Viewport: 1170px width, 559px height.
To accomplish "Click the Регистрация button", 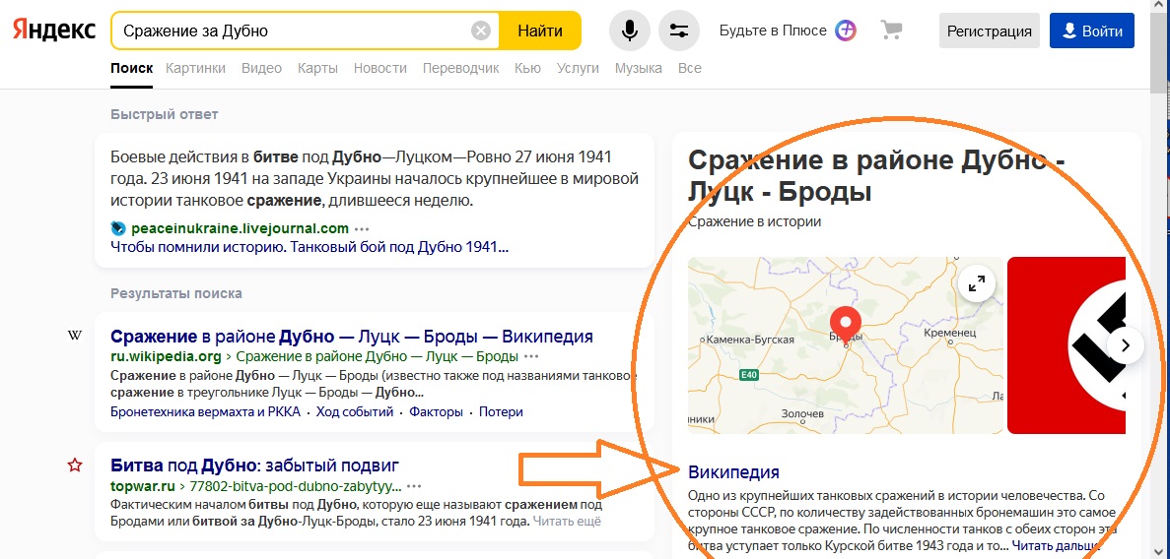I will 990,31.
